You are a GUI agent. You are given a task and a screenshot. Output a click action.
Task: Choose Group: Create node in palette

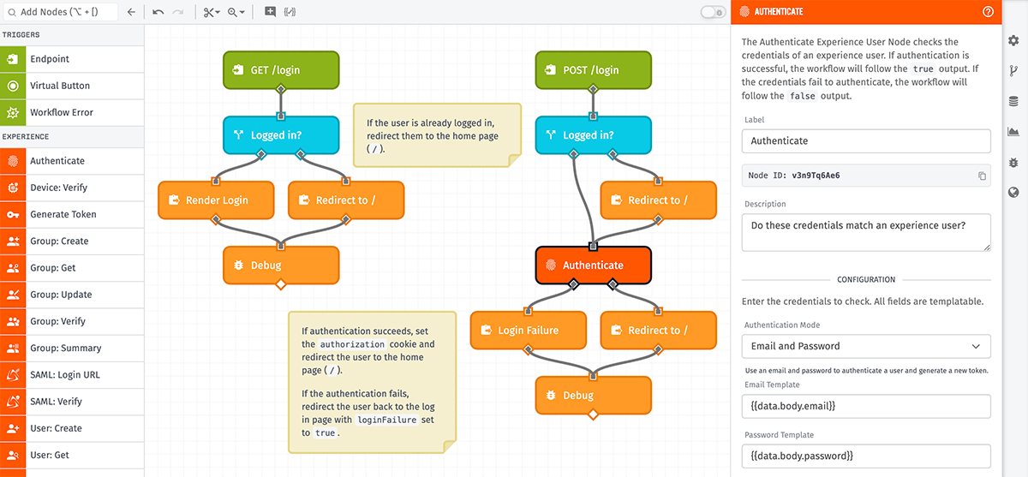coord(72,241)
